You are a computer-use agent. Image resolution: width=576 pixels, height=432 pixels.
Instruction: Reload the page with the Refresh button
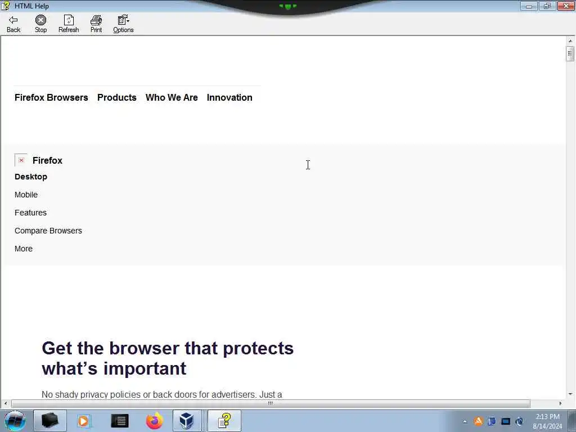[x=69, y=24]
